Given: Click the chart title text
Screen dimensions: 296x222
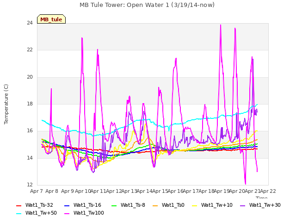Looking at the screenshot, I should click(147, 5).
